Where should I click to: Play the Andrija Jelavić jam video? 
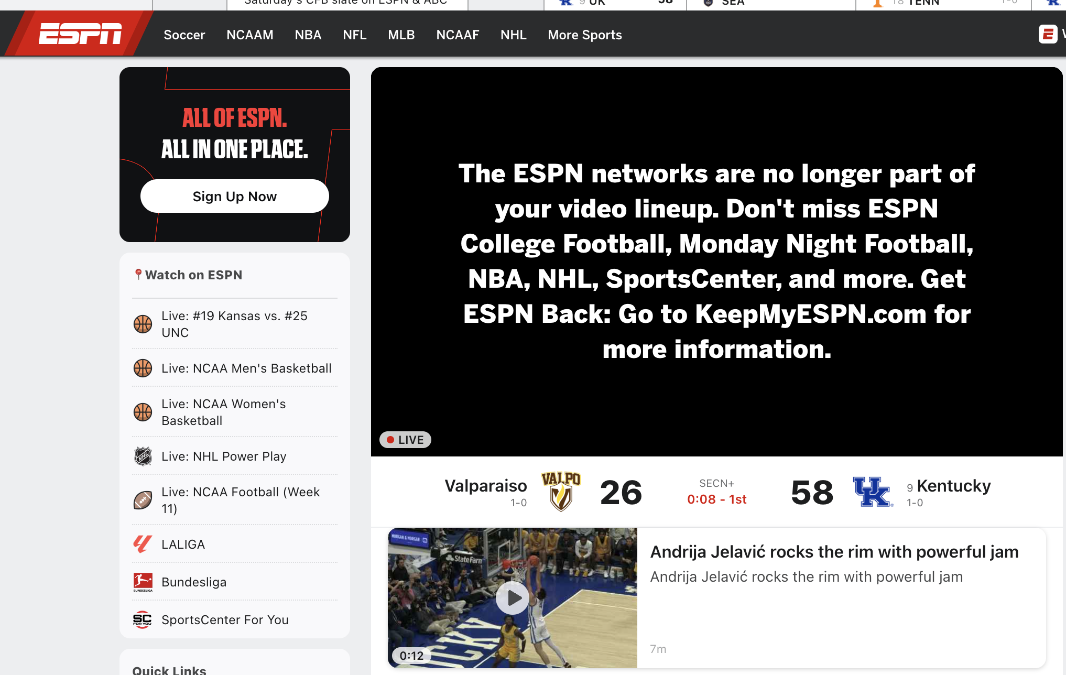(x=512, y=598)
